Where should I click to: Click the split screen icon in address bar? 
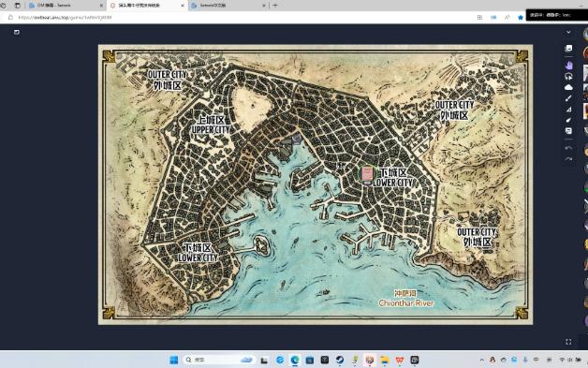479,17
